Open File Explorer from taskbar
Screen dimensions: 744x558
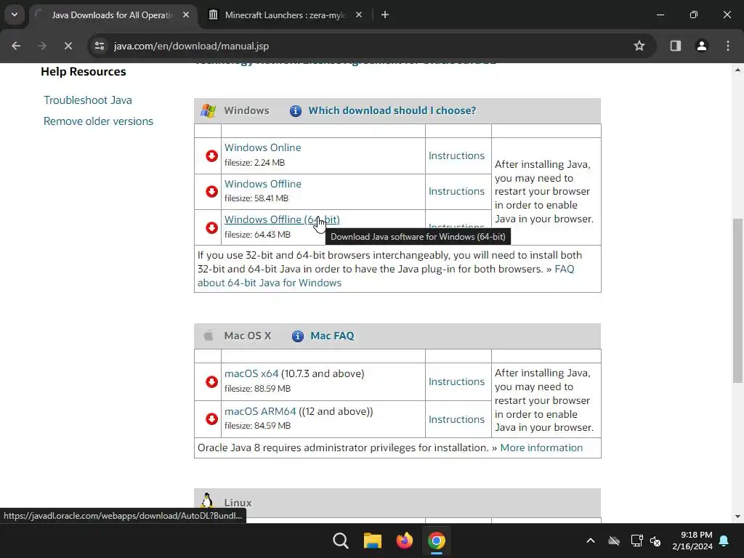pyautogui.click(x=373, y=541)
